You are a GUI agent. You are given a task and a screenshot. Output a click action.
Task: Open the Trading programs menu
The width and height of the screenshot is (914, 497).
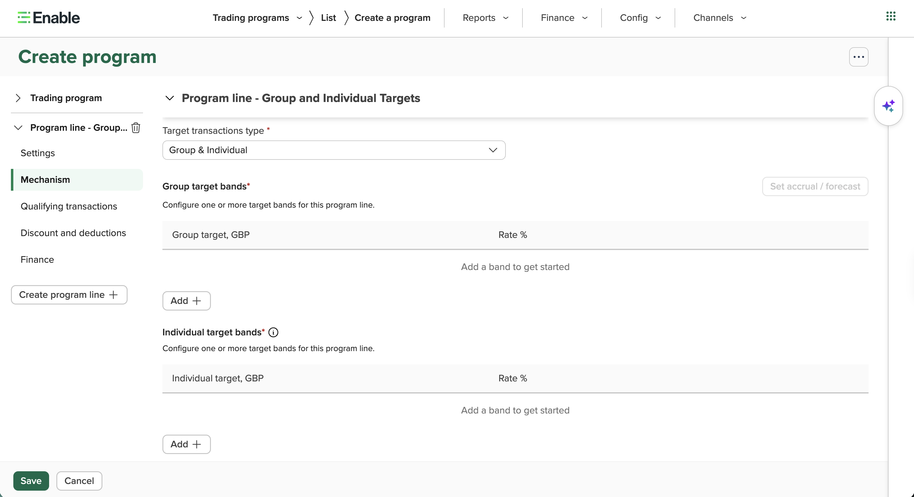point(257,18)
